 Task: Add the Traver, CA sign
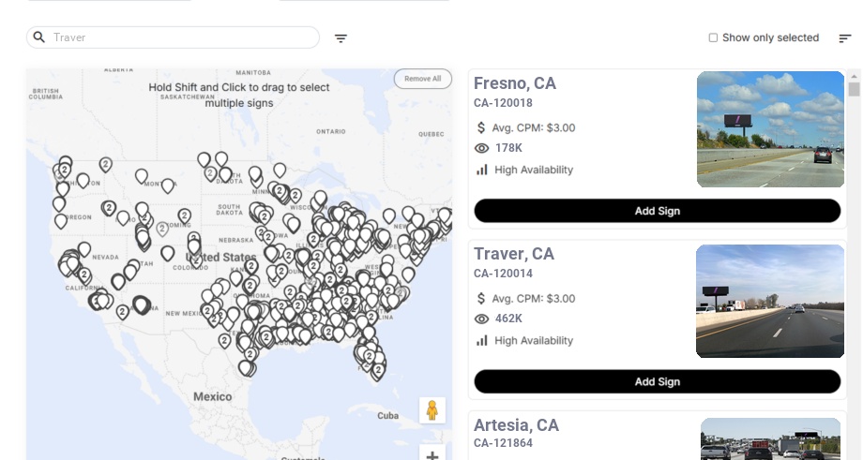(657, 381)
